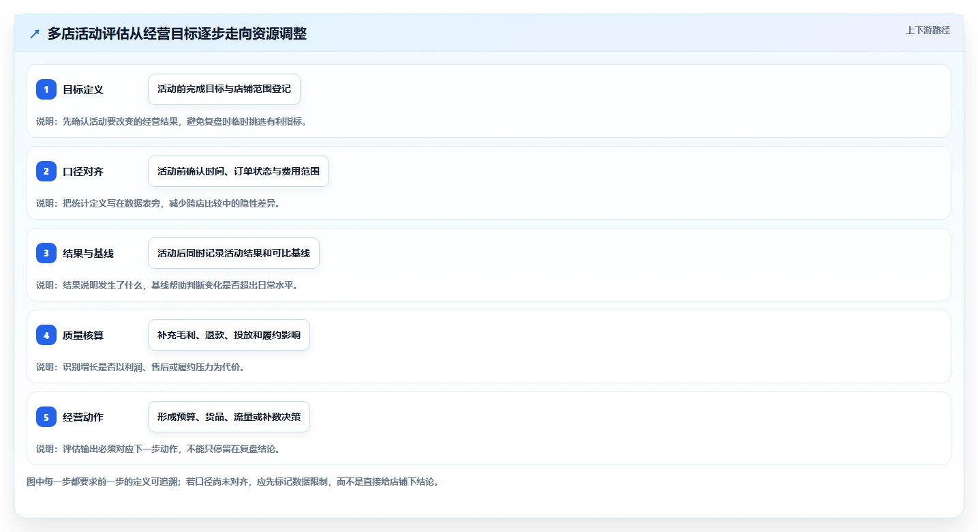Select the 目标定义 step heading
Image resolution: width=978 pixels, height=532 pixels.
pos(83,89)
